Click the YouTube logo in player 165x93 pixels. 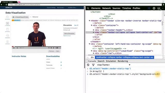[57, 48]
